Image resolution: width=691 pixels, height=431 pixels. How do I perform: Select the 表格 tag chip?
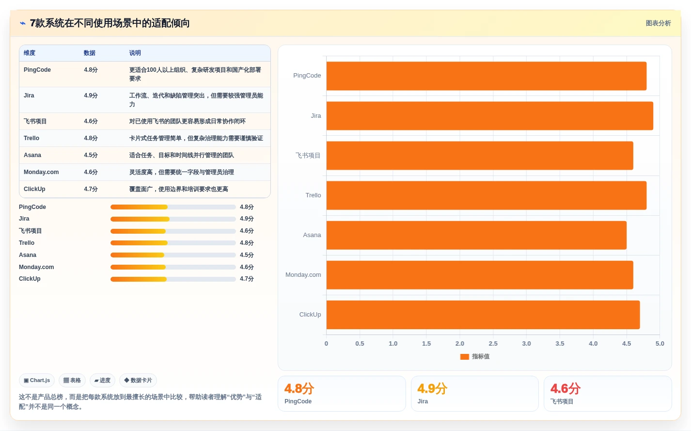pos(72,381)
